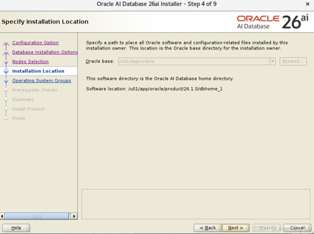Click the Operating System Groups bullet icon
The image size is (314, 234).
6,81
